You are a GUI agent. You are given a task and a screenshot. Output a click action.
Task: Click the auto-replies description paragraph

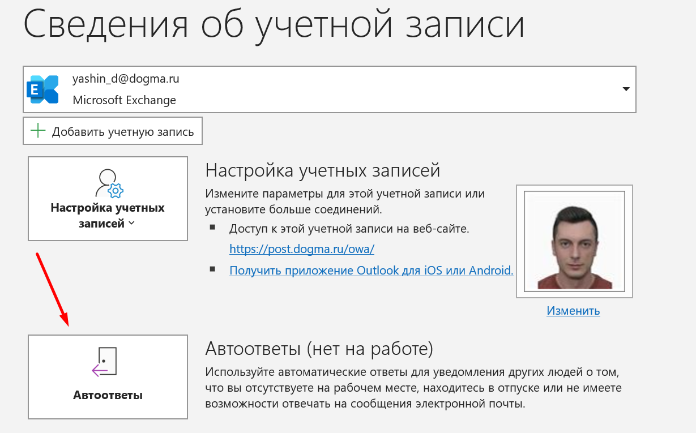click(413, 389)
